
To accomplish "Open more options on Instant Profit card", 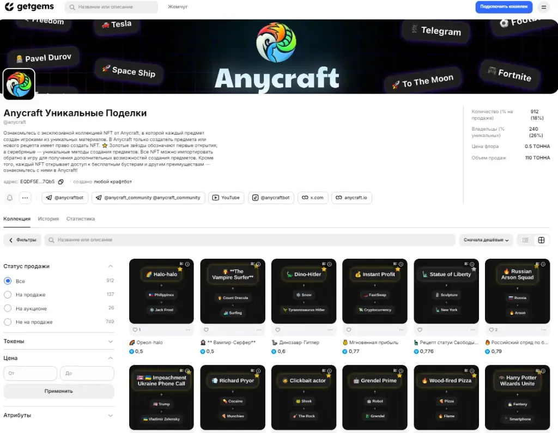I will tap(401, 330).
